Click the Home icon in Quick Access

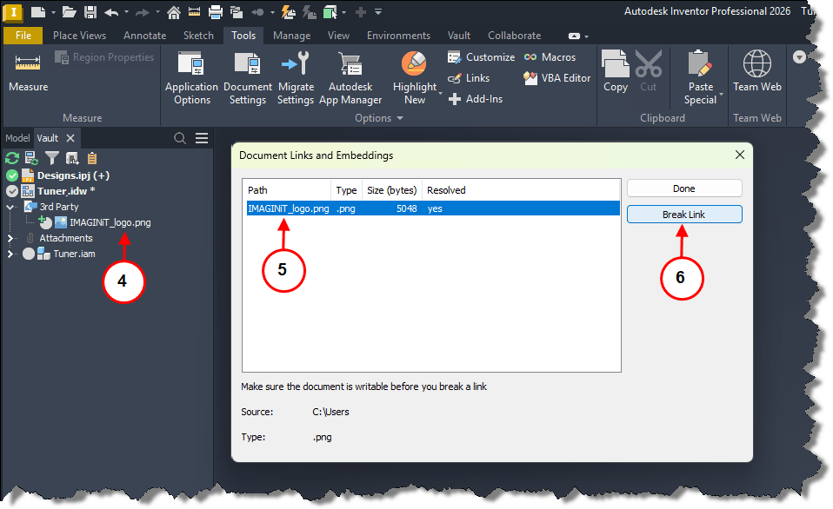tap(174, 11)
